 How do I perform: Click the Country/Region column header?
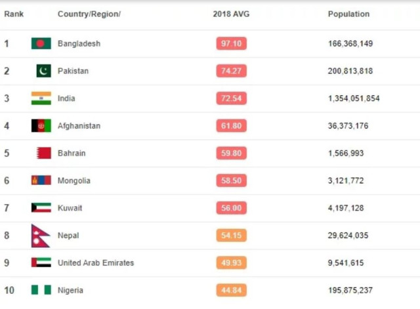[x=89, y=14]
